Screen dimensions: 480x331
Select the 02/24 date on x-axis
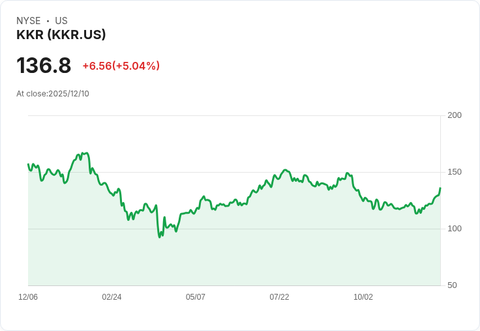[112, 297]
